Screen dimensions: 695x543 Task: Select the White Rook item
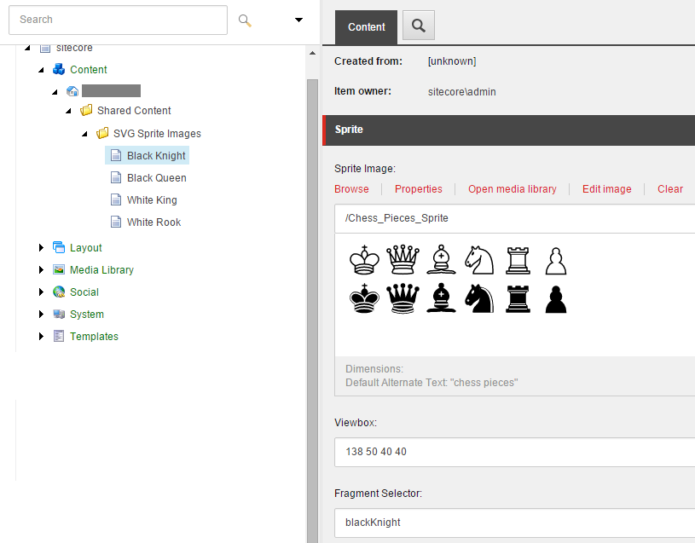(153, 222)
